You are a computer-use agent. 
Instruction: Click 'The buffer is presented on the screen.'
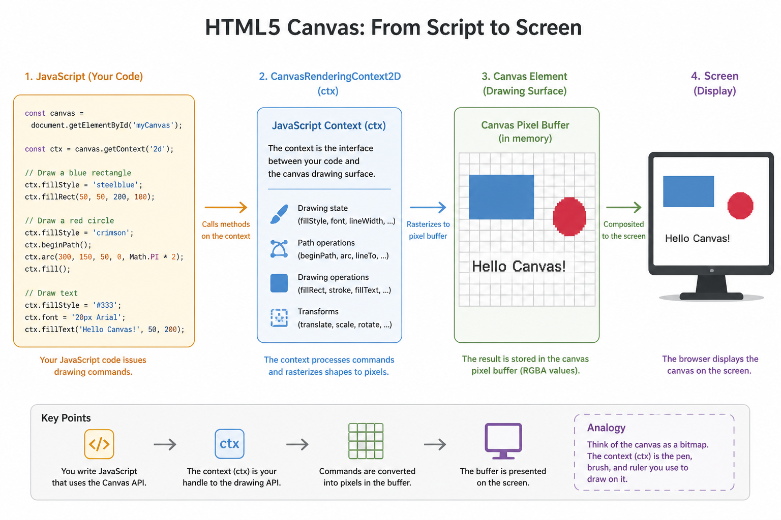503,477
